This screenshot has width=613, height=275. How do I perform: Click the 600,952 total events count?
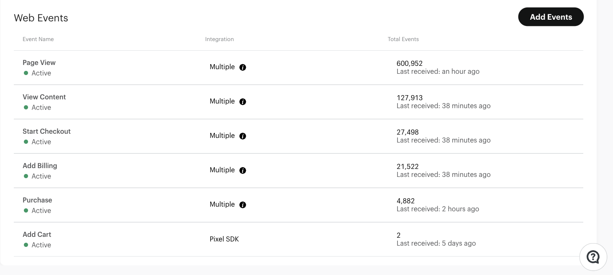410,63
